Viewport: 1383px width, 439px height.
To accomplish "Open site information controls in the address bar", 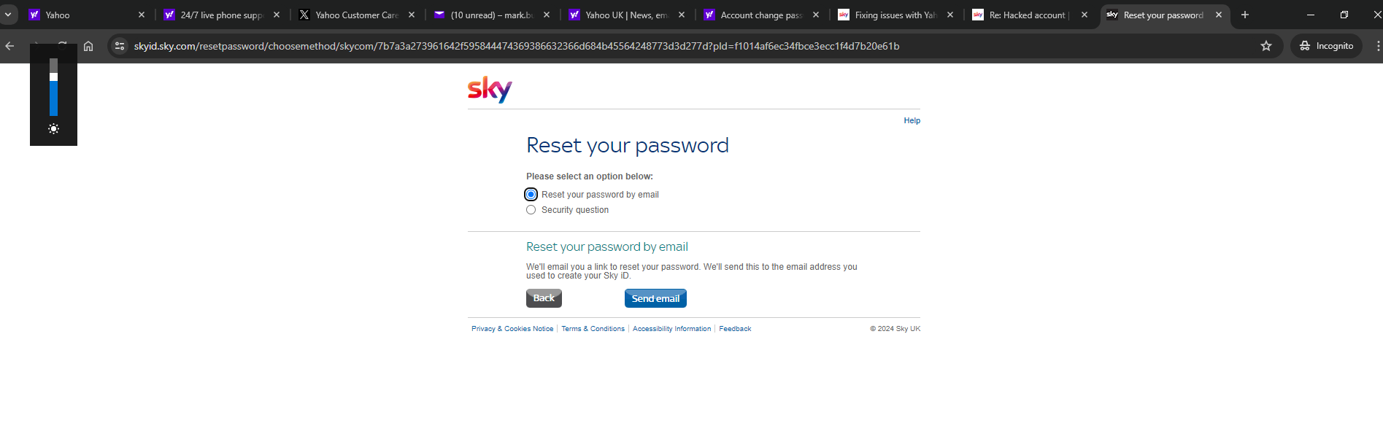I will tap(119, 45).
